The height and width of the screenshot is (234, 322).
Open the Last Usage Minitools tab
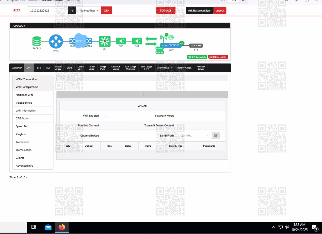130,68
